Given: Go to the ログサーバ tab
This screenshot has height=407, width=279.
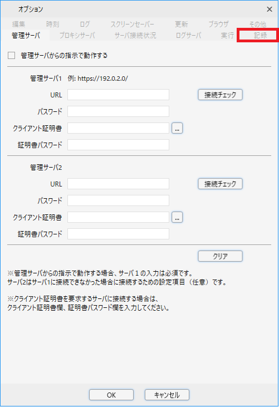Looking at the screenshot, I should (x=188, y=35).
